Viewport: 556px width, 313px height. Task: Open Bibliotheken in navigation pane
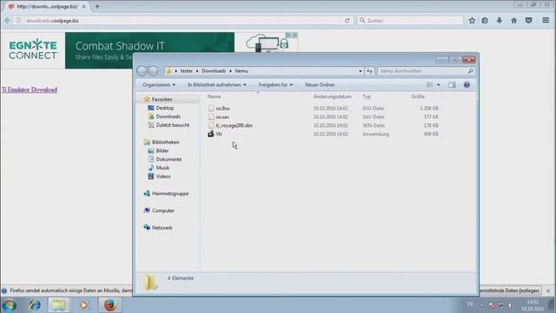(x=165, y=142)
